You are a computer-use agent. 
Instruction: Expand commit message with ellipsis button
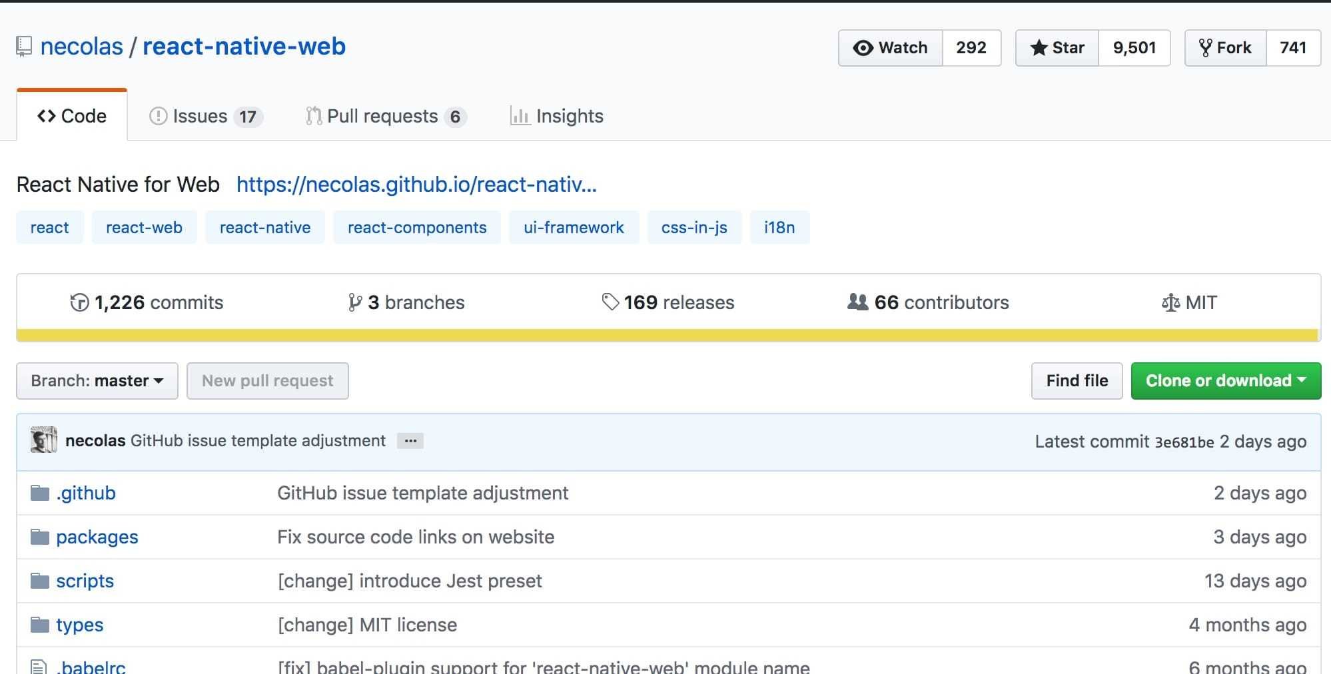click(x=410, y=441)
